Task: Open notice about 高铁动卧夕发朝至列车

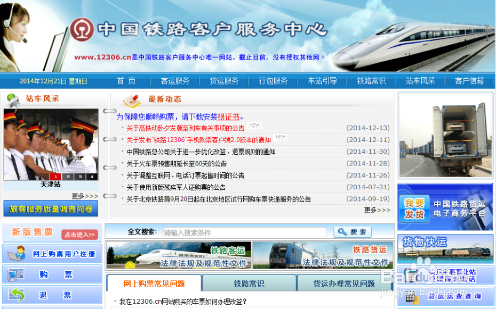Action: tap(186, 128)
